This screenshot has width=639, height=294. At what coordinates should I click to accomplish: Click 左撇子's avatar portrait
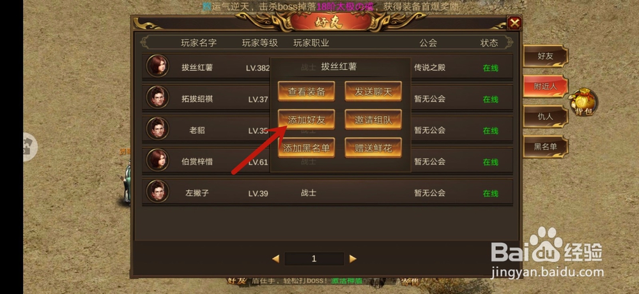pos(158,191)
